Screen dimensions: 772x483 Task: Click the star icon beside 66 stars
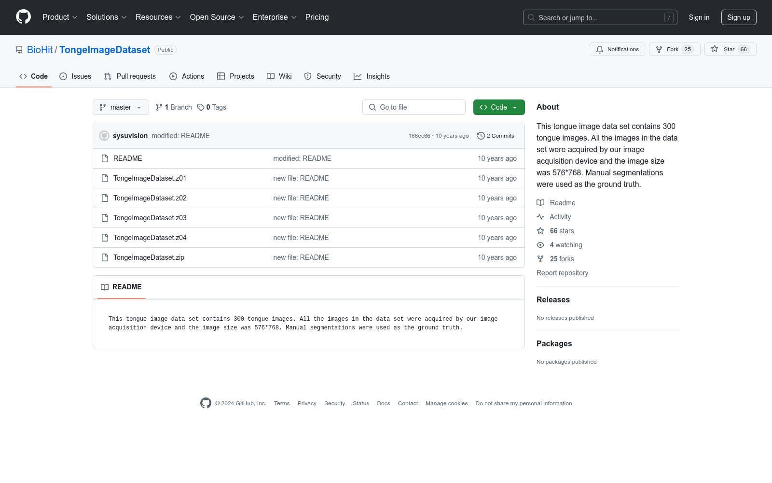[540, 231]
